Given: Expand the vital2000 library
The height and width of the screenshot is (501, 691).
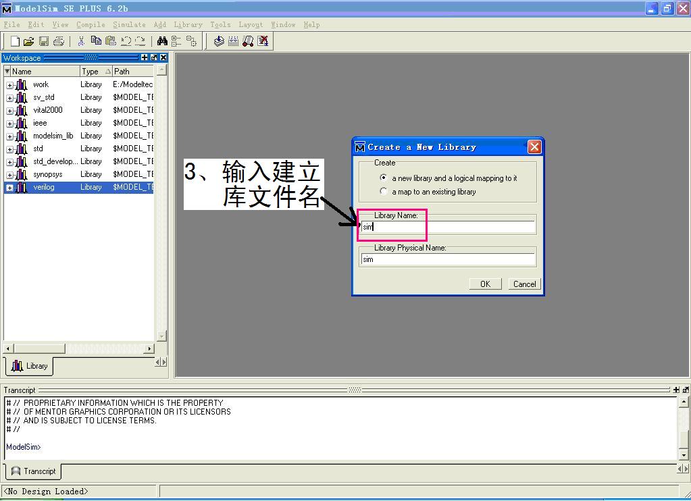Looking at the screenshot, I should pyautogui.click(x=9, y=111).
